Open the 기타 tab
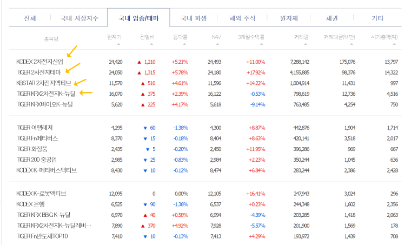 [377, 18]
